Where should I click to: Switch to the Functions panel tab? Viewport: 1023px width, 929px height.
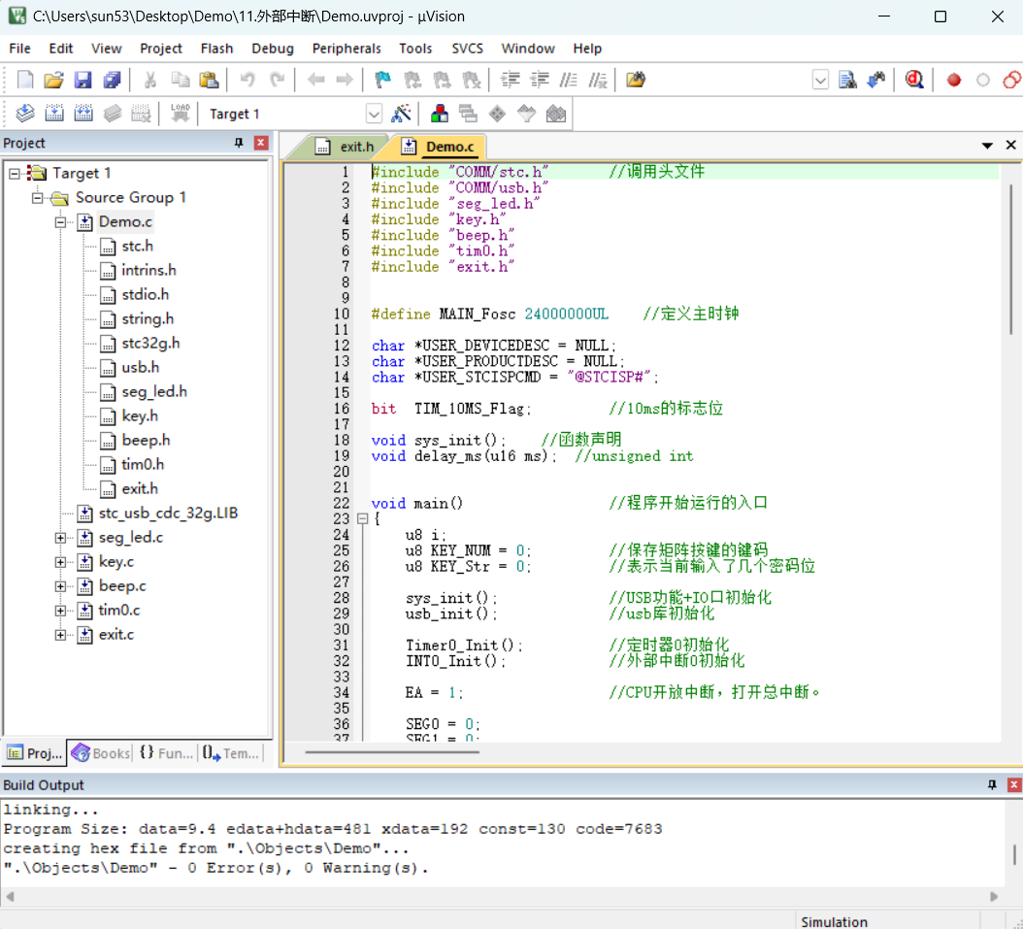pyautogui.click(x=166, y=753)
